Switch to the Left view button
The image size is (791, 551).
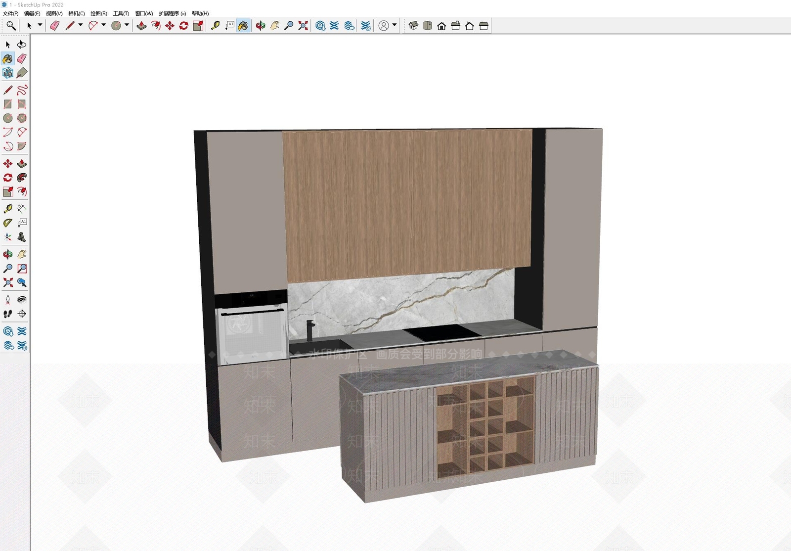483,26
